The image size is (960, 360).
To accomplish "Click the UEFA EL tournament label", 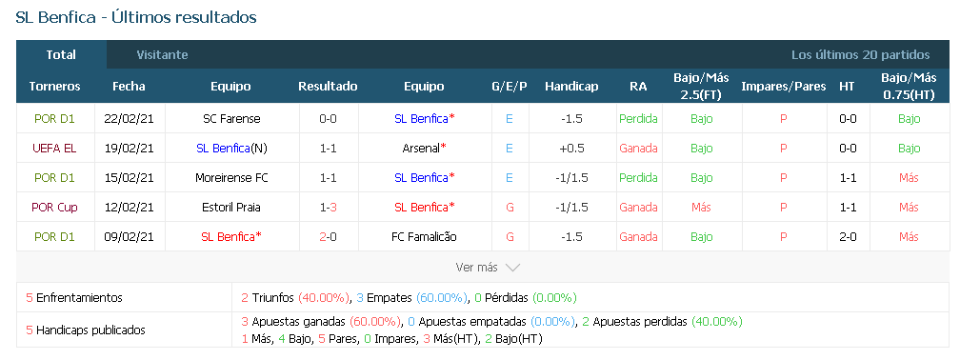I will point(55,149).
